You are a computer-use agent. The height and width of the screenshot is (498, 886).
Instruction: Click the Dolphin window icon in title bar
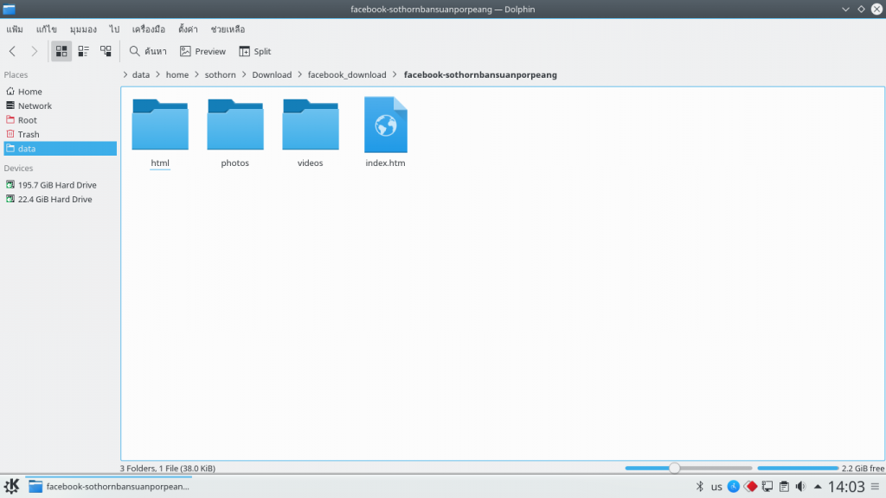pyautogui.click(x=9, y=9)
